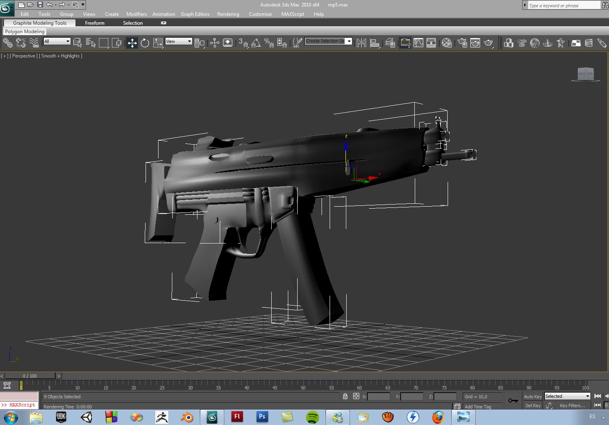Open the selection filter All dropdown
The image size is (609, 425).
tap(56, 41)
